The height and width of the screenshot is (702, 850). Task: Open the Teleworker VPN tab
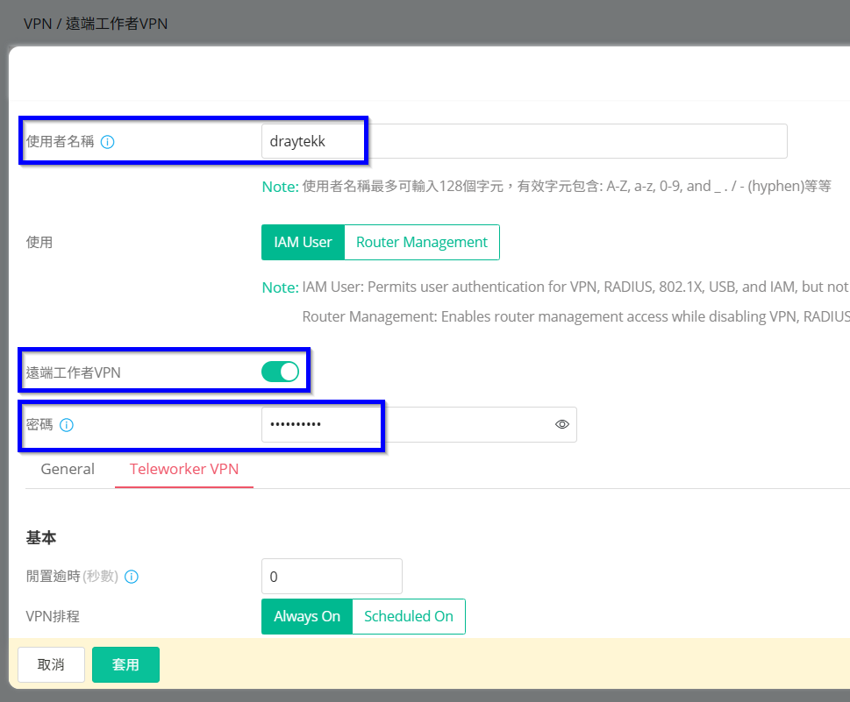(x=184, y=469)
